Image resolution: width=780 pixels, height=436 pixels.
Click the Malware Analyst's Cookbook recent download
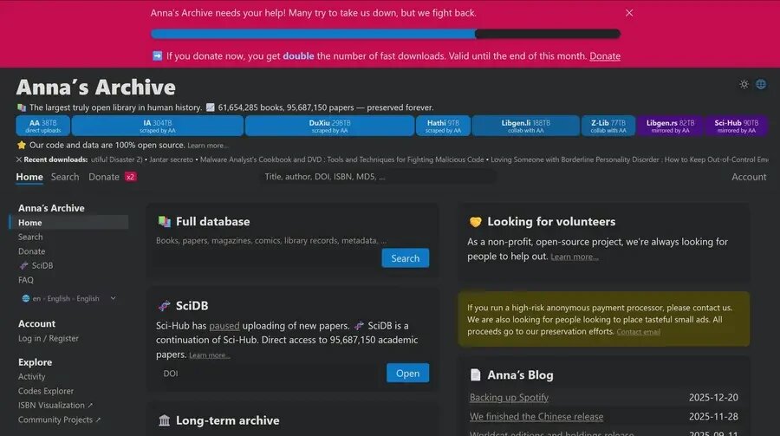pyautogui.click(x=341, y=159)
